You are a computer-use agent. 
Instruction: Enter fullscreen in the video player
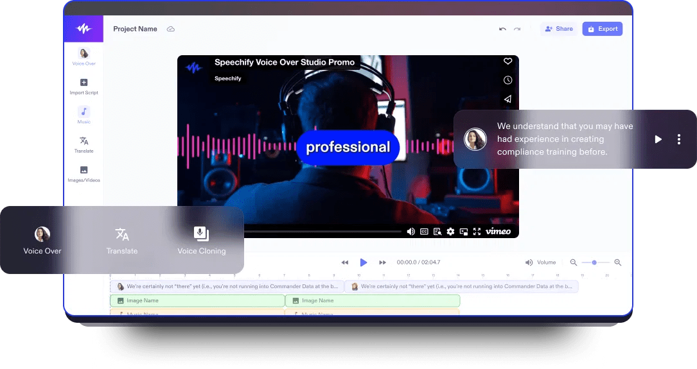(x=477, y=231)
